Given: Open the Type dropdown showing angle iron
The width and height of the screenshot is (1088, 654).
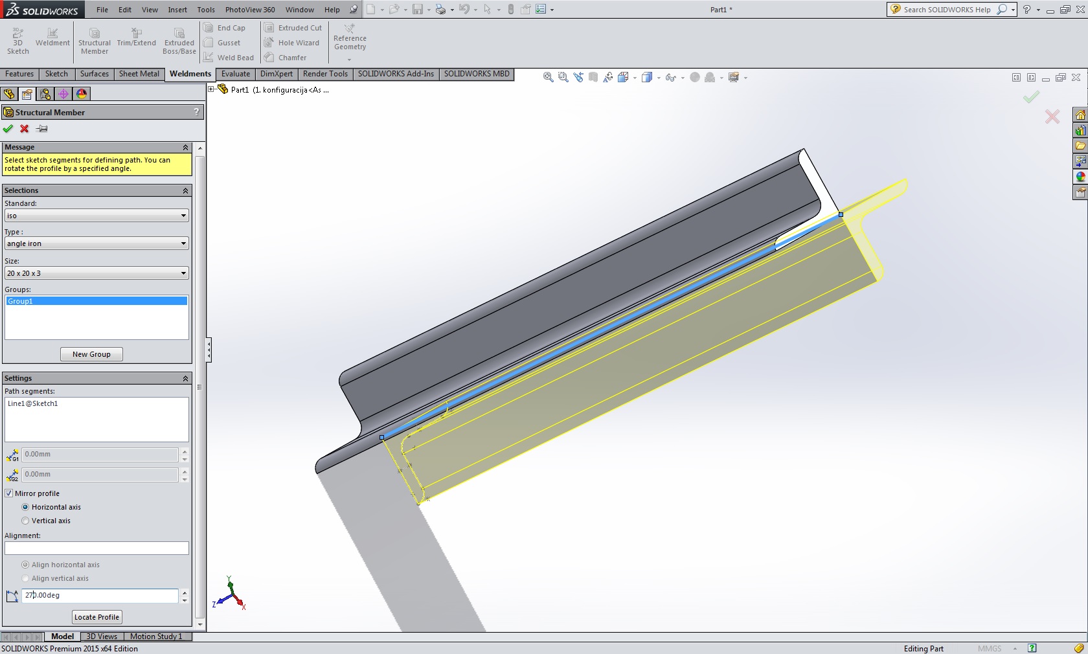Looking at the screenshot, I should pyautogui.click(x=96, y=243).
